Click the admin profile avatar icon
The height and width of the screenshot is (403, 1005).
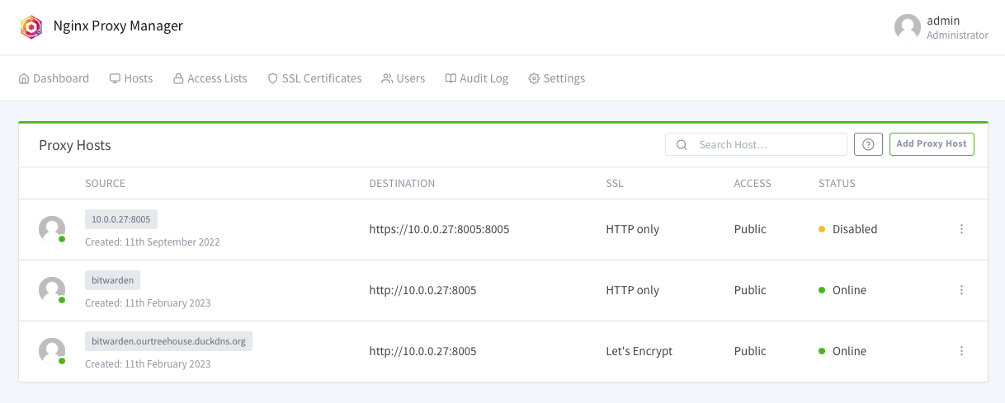[x=907, y=26]
